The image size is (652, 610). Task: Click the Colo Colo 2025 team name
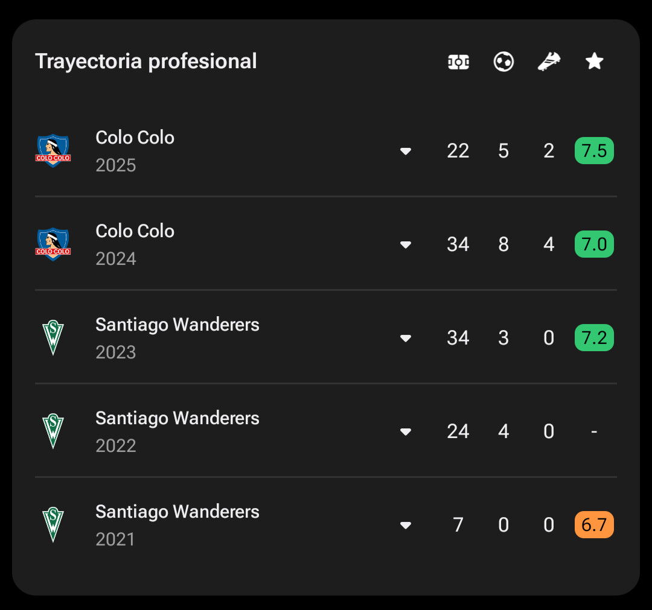pos(135,138)
